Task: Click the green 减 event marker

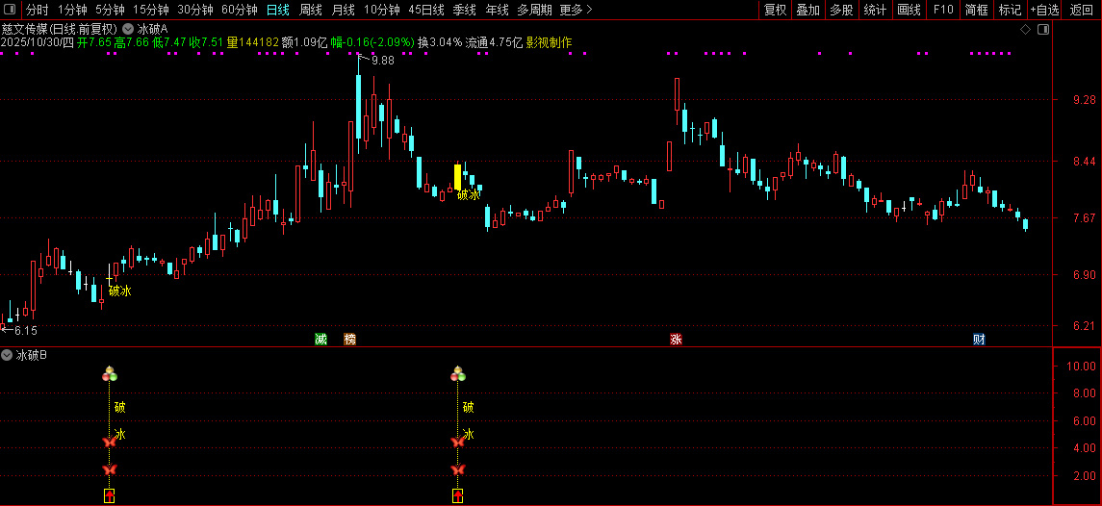Action: [x=321, y=340]
